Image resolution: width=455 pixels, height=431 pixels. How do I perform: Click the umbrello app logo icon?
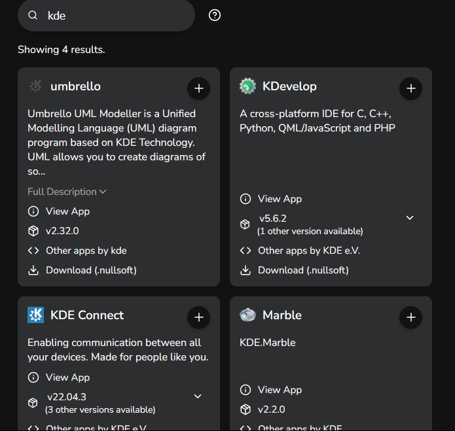click(x=35, y=86)
